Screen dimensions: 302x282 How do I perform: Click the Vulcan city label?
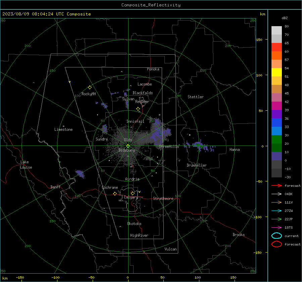click(170, 249)
